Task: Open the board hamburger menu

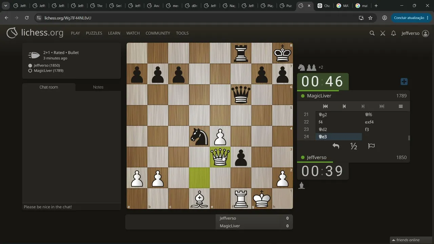Action: [400, 106]
